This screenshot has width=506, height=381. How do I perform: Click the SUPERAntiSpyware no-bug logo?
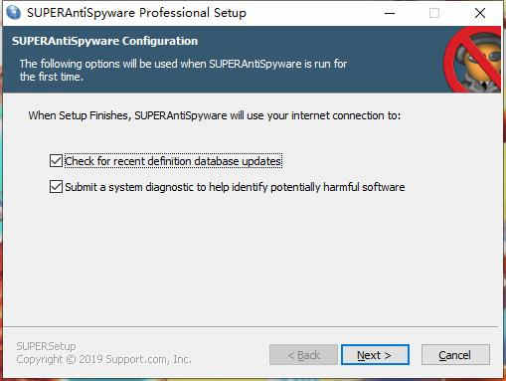473,60
